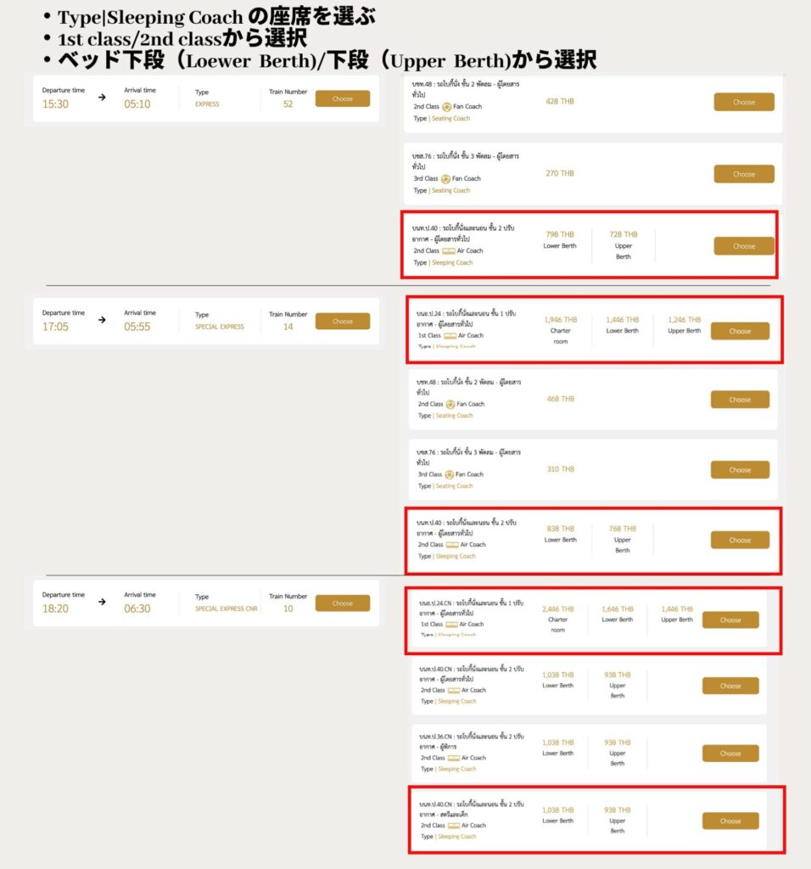811x869 pixels.
Task: Click the air coach icon on the 1,946 THB row
Action: coord(450,335)
